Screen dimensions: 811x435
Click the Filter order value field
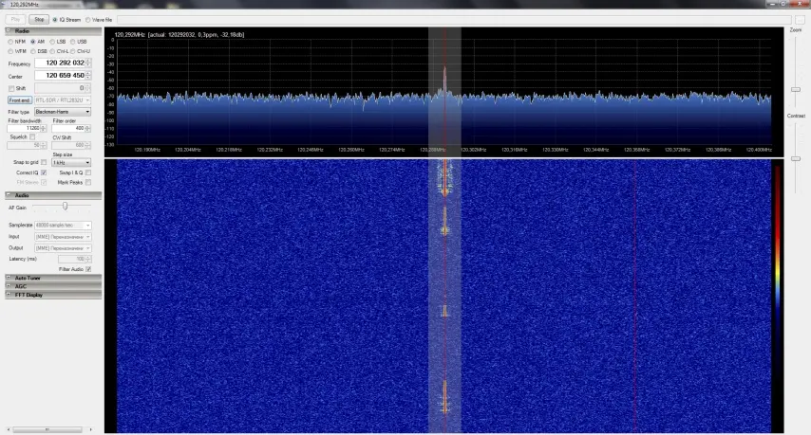coord(68,128)
